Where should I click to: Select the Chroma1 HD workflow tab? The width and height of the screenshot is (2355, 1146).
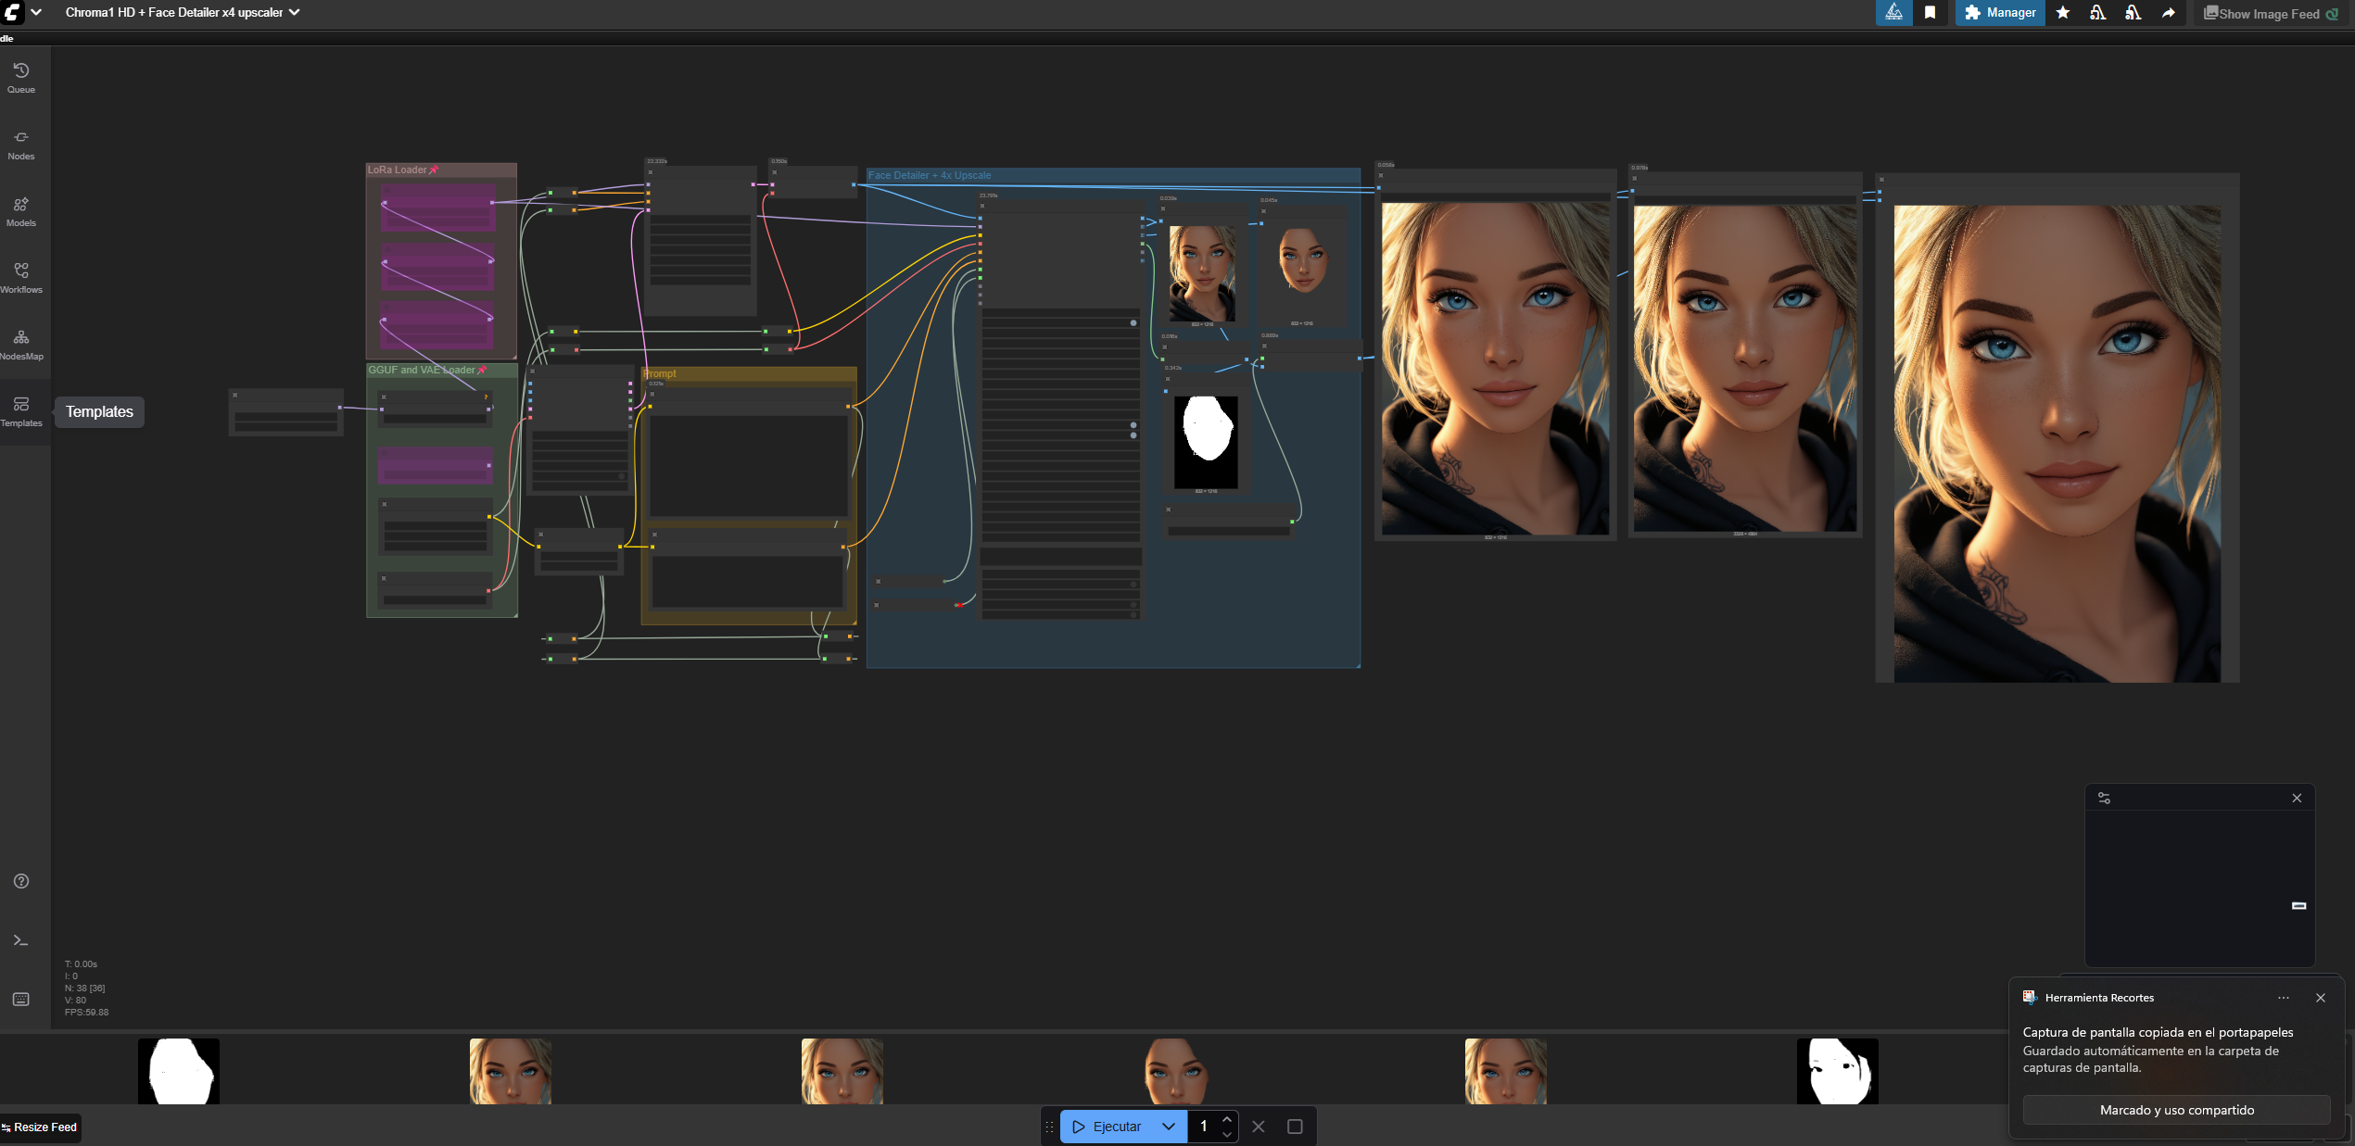pyautogui.click(x=174, y=13)
